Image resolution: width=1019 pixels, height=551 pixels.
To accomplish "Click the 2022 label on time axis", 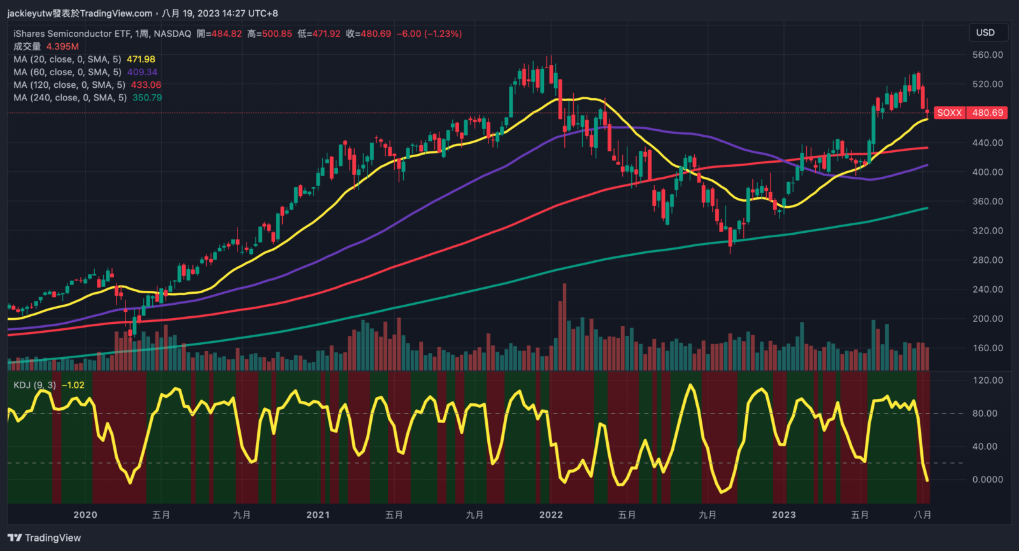I will click(x=551, y=515).
